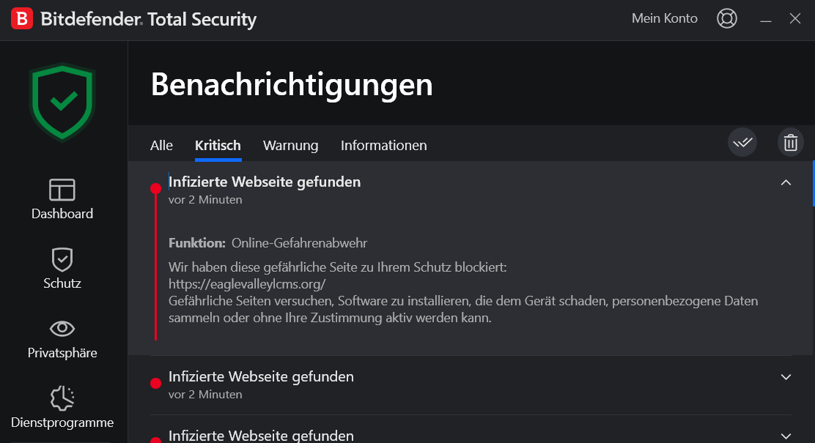Open Mein Konto
Screen dimensions: 815x443
point(664,18)
